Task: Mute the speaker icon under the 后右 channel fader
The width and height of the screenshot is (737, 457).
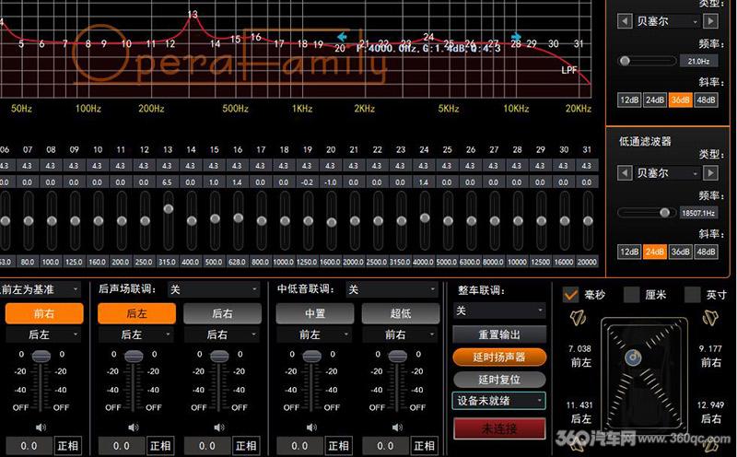Action: pyautogui.click(x=219, y=427)
